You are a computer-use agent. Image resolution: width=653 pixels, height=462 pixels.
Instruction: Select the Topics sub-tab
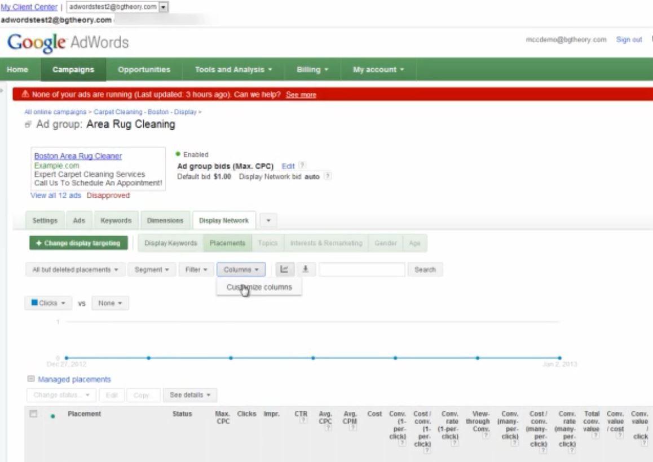[268, 243]
